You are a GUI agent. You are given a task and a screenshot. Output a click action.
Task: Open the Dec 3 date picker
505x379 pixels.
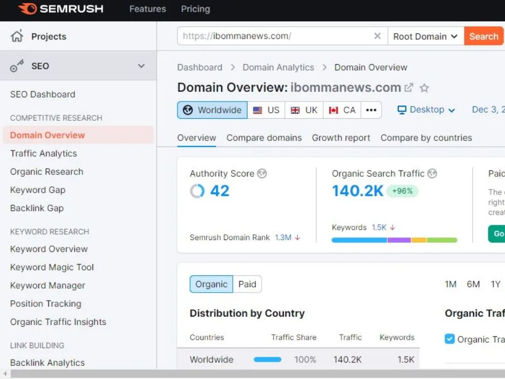point(488,110)
